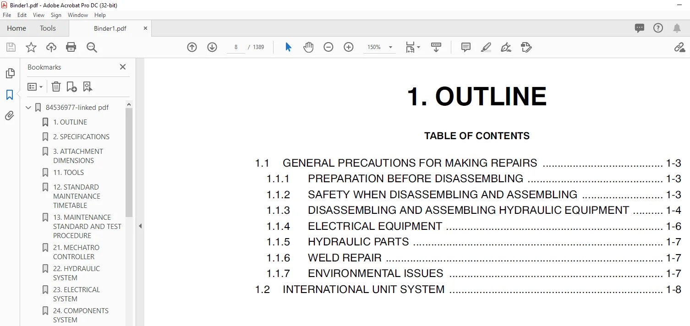Open notifications bell icon
Image resolution: width=690 pixels, height=326 pixels.
[677, 28]
